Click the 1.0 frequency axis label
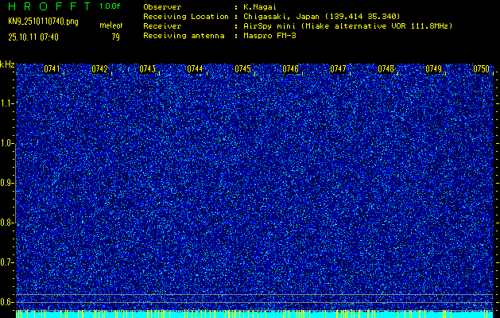 [x=7, y=143]
